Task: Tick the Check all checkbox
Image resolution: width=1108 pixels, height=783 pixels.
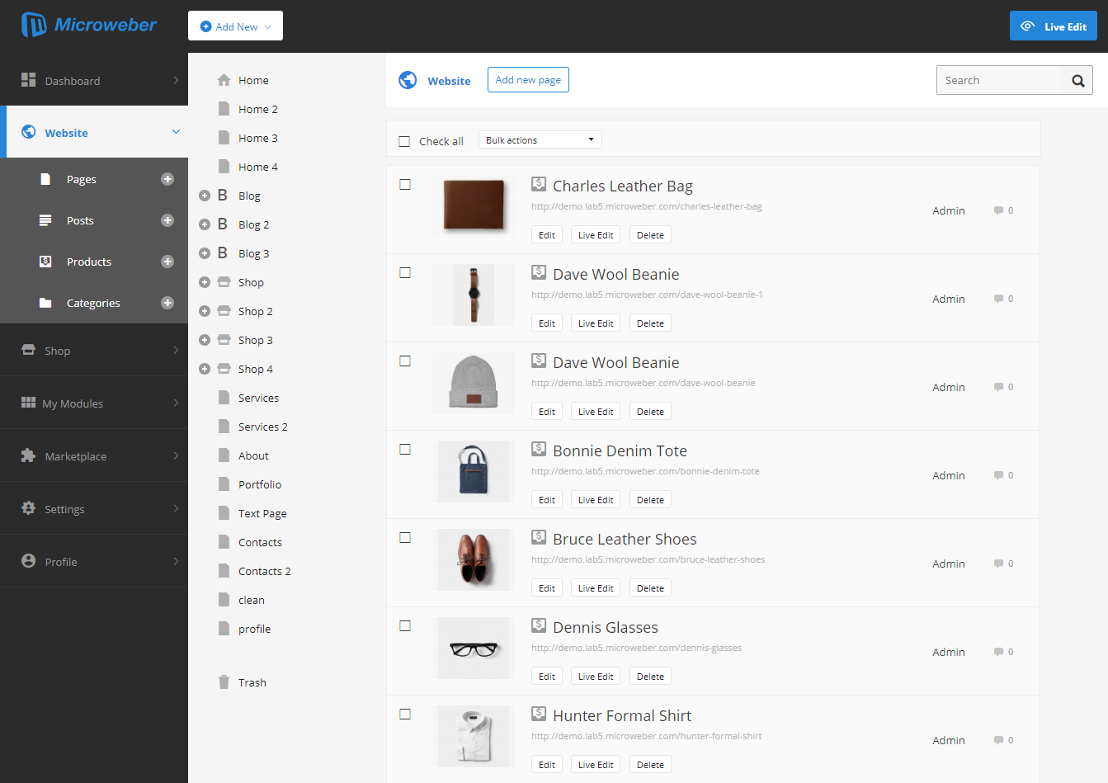Action: [404, 141]
